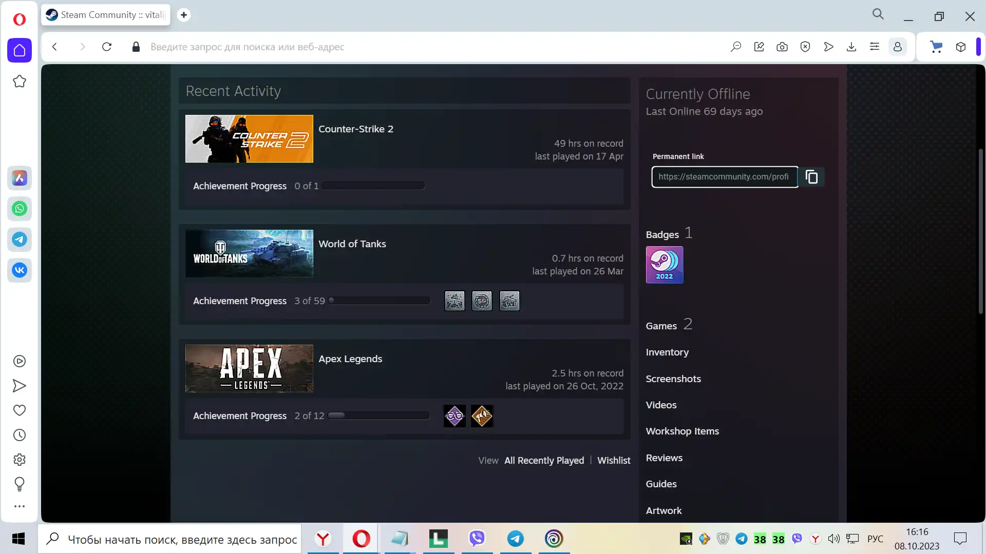This screenshot has width=986, height=554.
Task: Open the Screenshots link
Action: (673, 379)
